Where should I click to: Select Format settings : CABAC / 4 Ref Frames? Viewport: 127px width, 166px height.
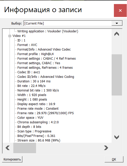pyautogui.click(x=47, y=59)
